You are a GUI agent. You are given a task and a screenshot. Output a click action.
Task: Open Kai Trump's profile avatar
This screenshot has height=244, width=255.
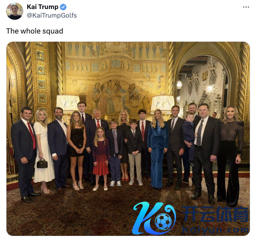click(15, 11)
